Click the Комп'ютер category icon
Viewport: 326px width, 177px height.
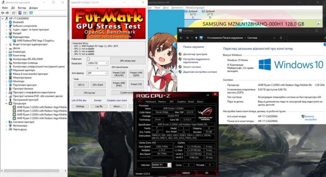pyautogui.click(x=10, y=55)
